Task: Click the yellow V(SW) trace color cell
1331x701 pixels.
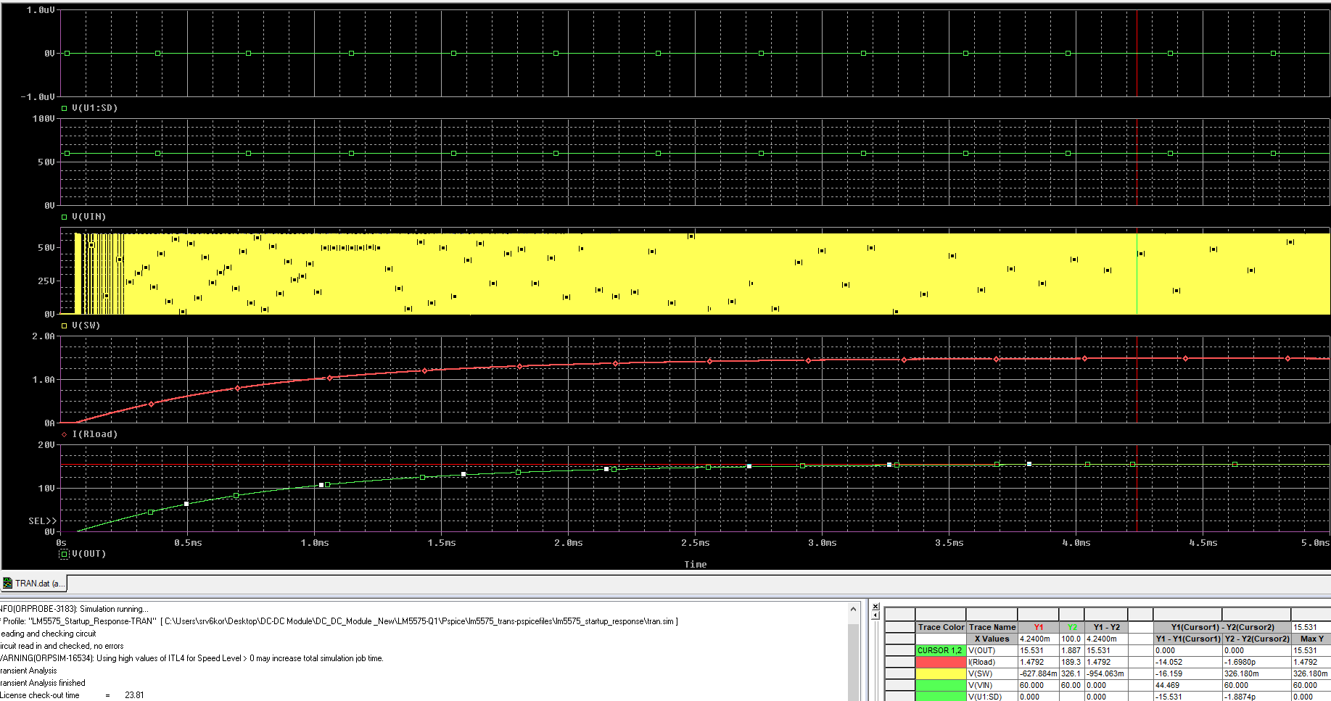Action: (x=940, y=673)
